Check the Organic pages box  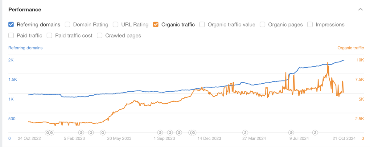coord(263,25)
